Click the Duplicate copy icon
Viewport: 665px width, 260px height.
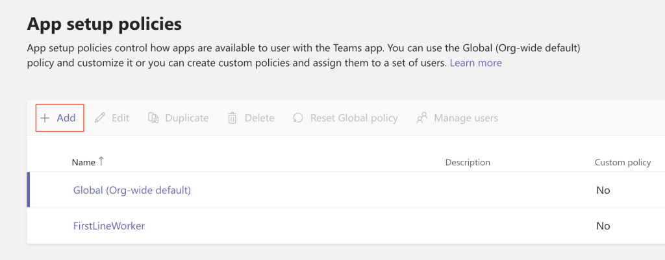coord(153,118)
